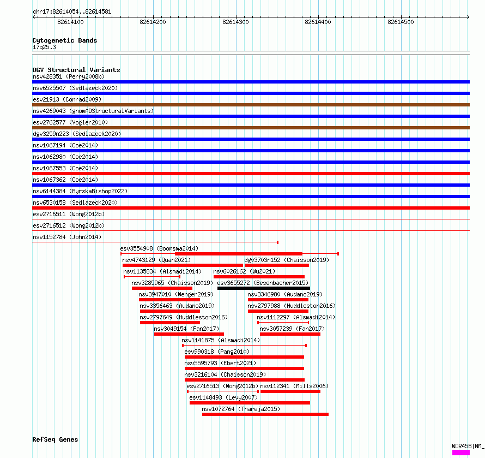Open nsv4269043 (gnomADStructuralVariants) label
The width and height of the screenshot is (485, 458).
93,111
